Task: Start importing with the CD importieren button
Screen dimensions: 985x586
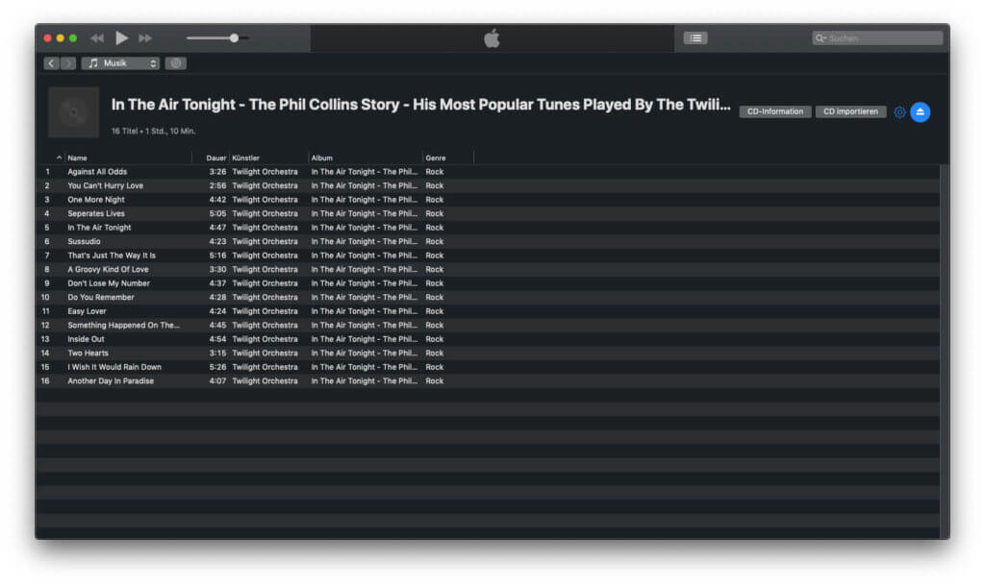Action: [x=850, y=110]
